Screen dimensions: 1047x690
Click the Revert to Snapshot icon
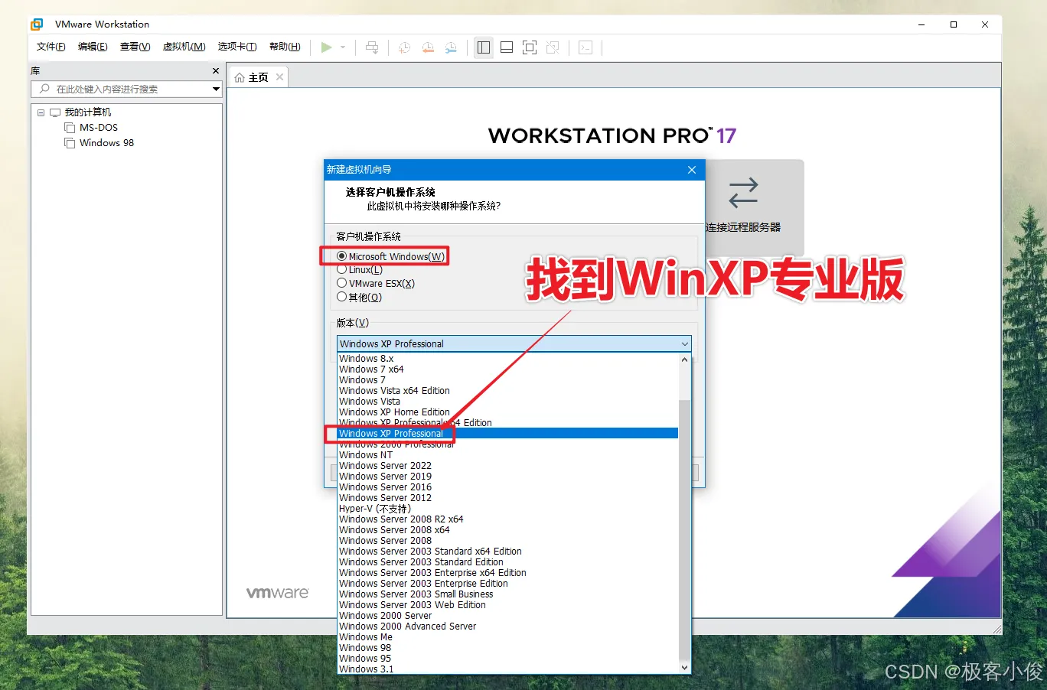(428, 47)
